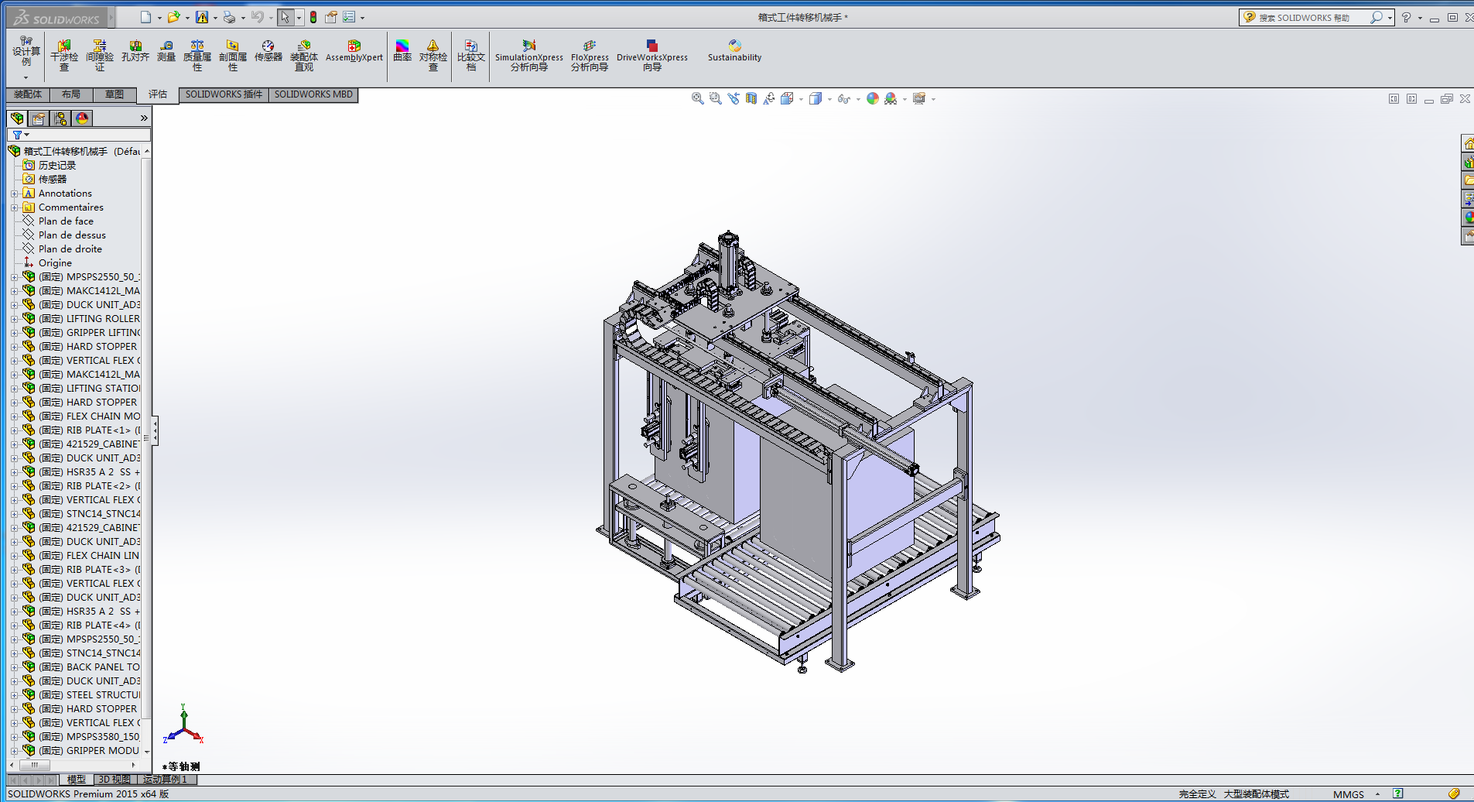The image size is (1474, 802).
Task: Expand the Annotations tree node
Action: click(14, 194)
